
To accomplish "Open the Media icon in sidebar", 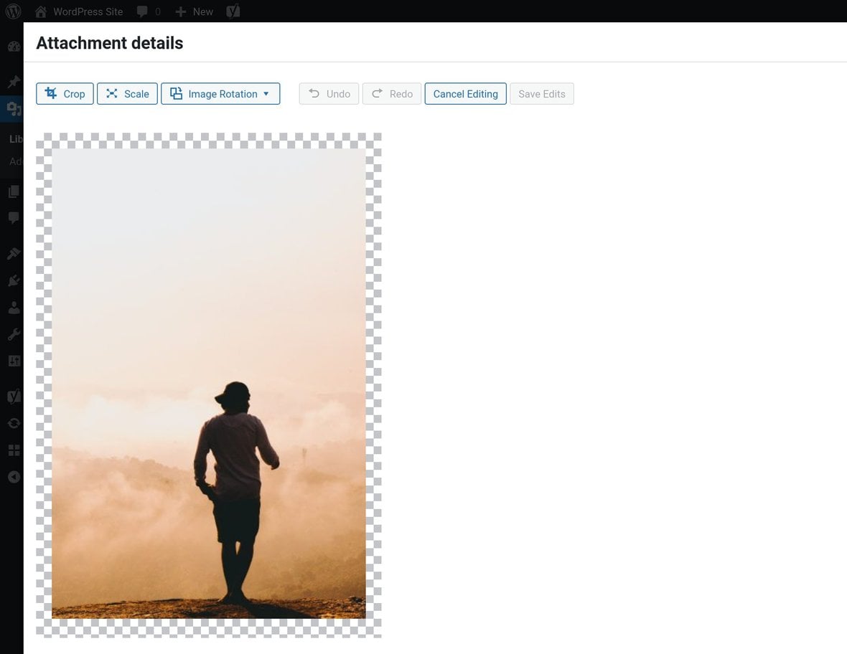I will (14, 109).
